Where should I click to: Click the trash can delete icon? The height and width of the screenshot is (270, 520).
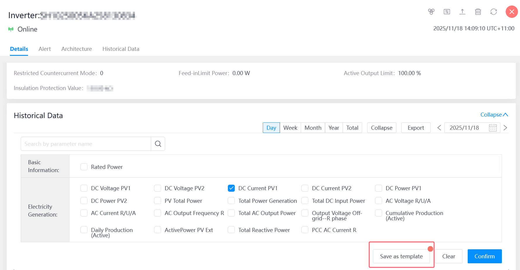click(x=478, y=12)
